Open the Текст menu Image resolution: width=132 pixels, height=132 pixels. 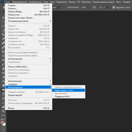tap(52, 2)
